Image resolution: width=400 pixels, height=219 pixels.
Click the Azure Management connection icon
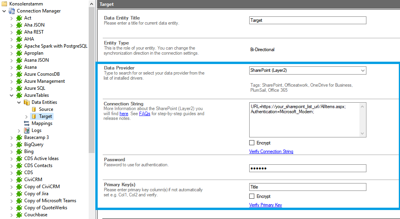tap(19, 81)
